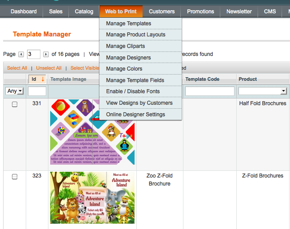The width and height of the screenshot is (290, 229).
Task: Open the Newsletter menu
Action: [x=239, y=12]
